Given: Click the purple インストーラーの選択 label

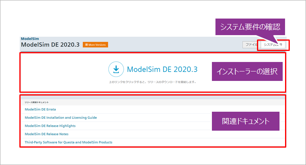Looking at the screenshot, I should 247,71.
